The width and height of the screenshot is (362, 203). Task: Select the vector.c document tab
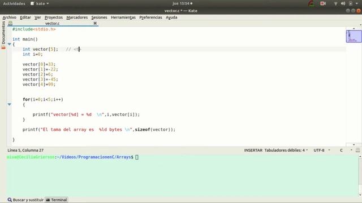point(53,23)
